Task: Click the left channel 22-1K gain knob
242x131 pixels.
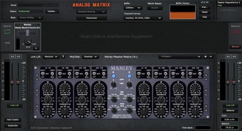Action: pos(48,88)
